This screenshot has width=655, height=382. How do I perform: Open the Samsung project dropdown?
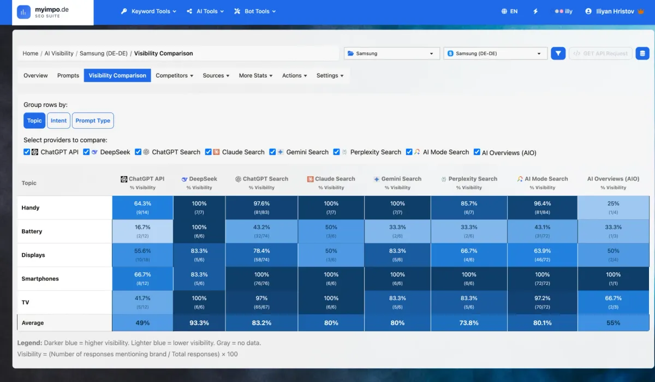click(392, 53)
